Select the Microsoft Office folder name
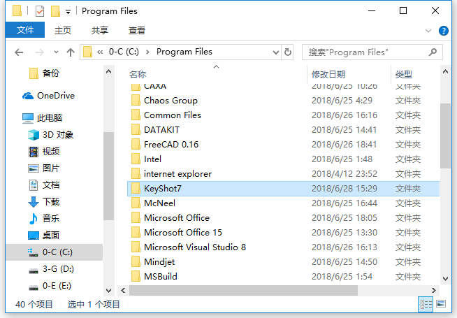This screenshot has height=318, width=457. point(177,218)
